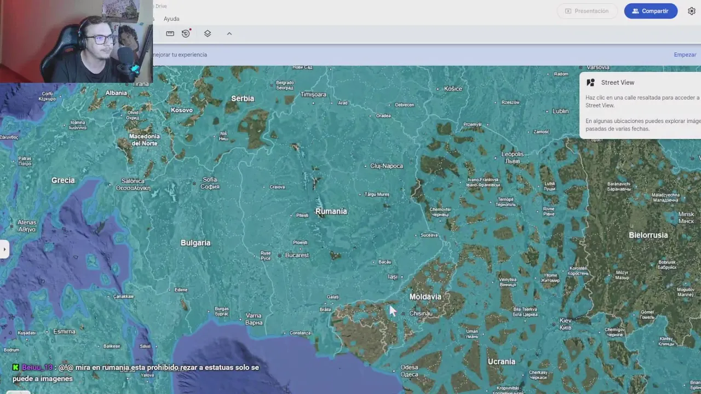
Task: Select the Pitești city label
Action: (x=302, y=216)
